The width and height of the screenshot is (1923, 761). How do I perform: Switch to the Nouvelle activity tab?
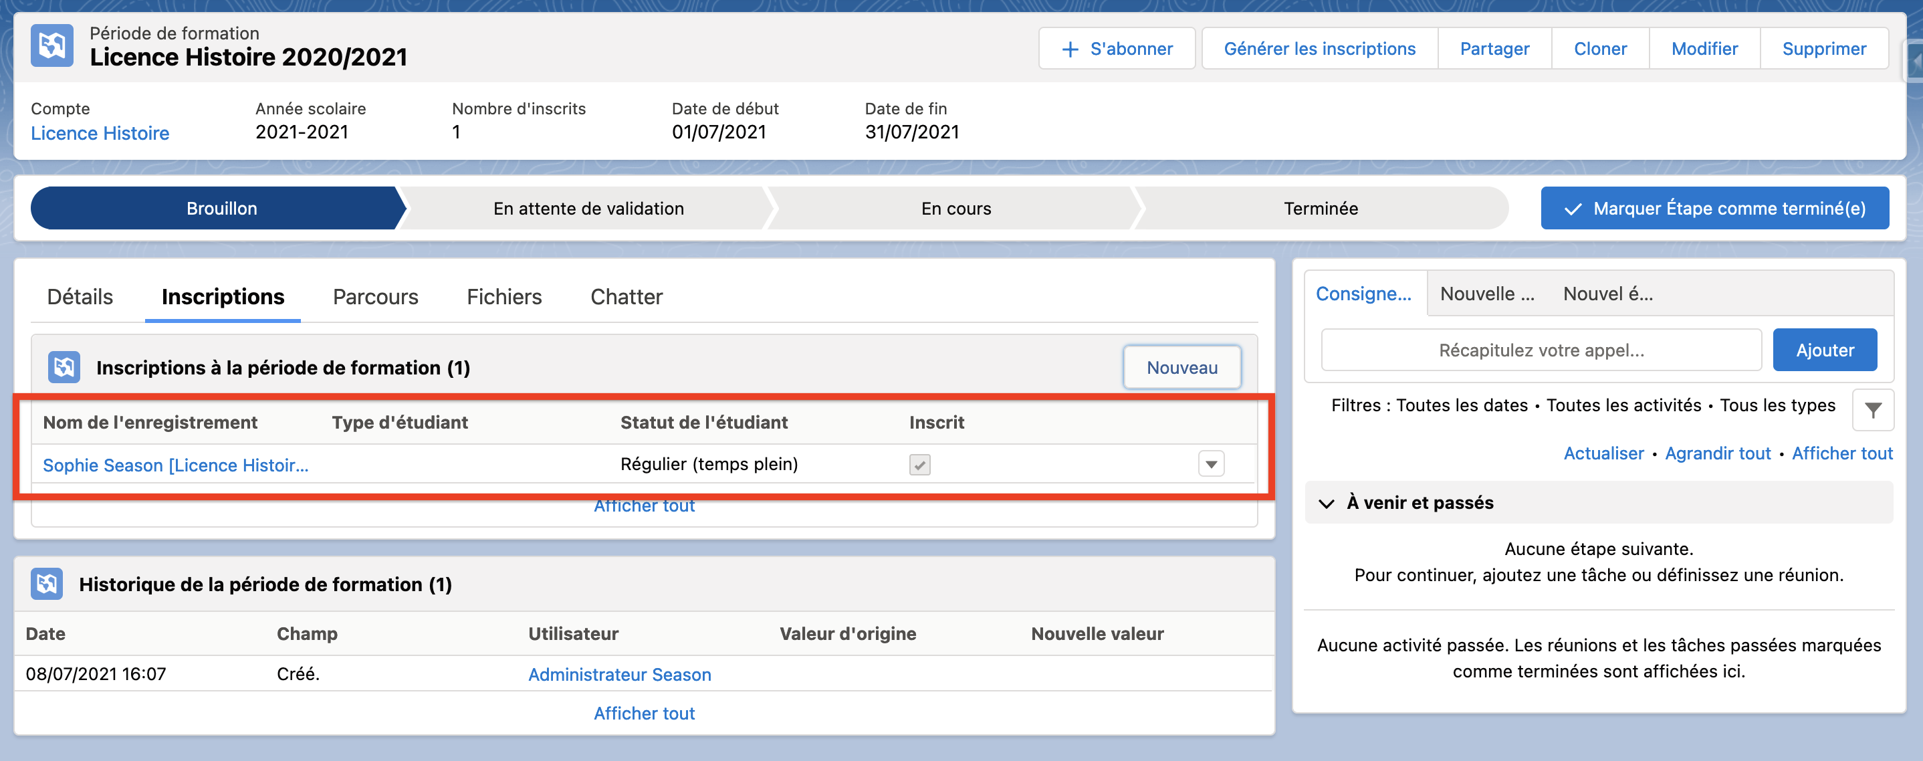(1486, 294)
